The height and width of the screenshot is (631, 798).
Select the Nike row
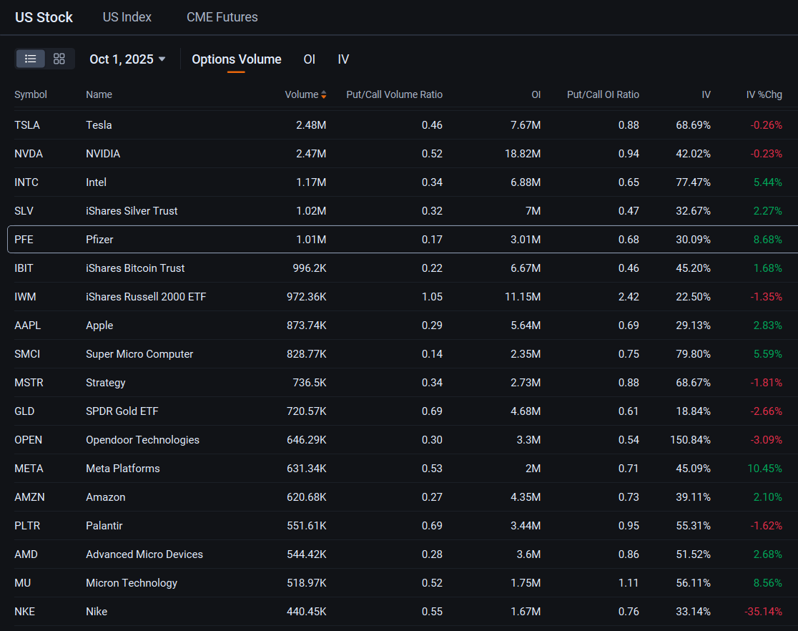click(x=399, y=611)
